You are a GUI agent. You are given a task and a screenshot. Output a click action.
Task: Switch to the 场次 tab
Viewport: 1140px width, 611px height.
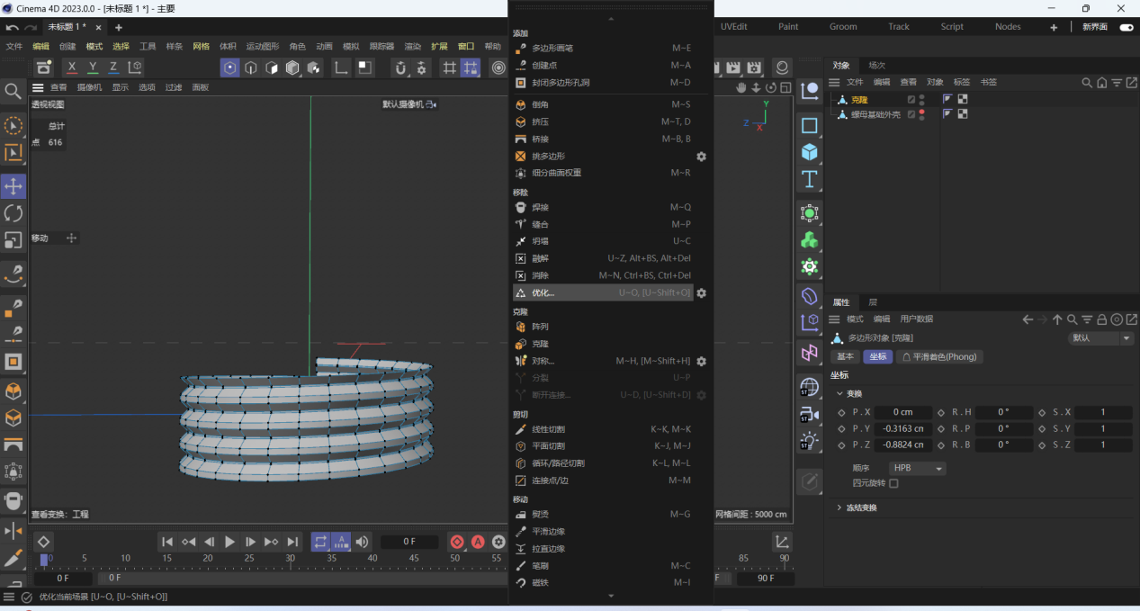coord(876,65)
